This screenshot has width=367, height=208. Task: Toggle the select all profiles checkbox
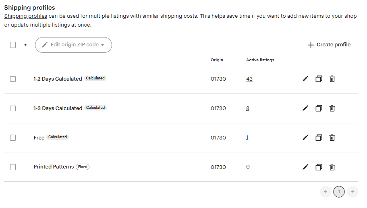(x=13, y=45)
